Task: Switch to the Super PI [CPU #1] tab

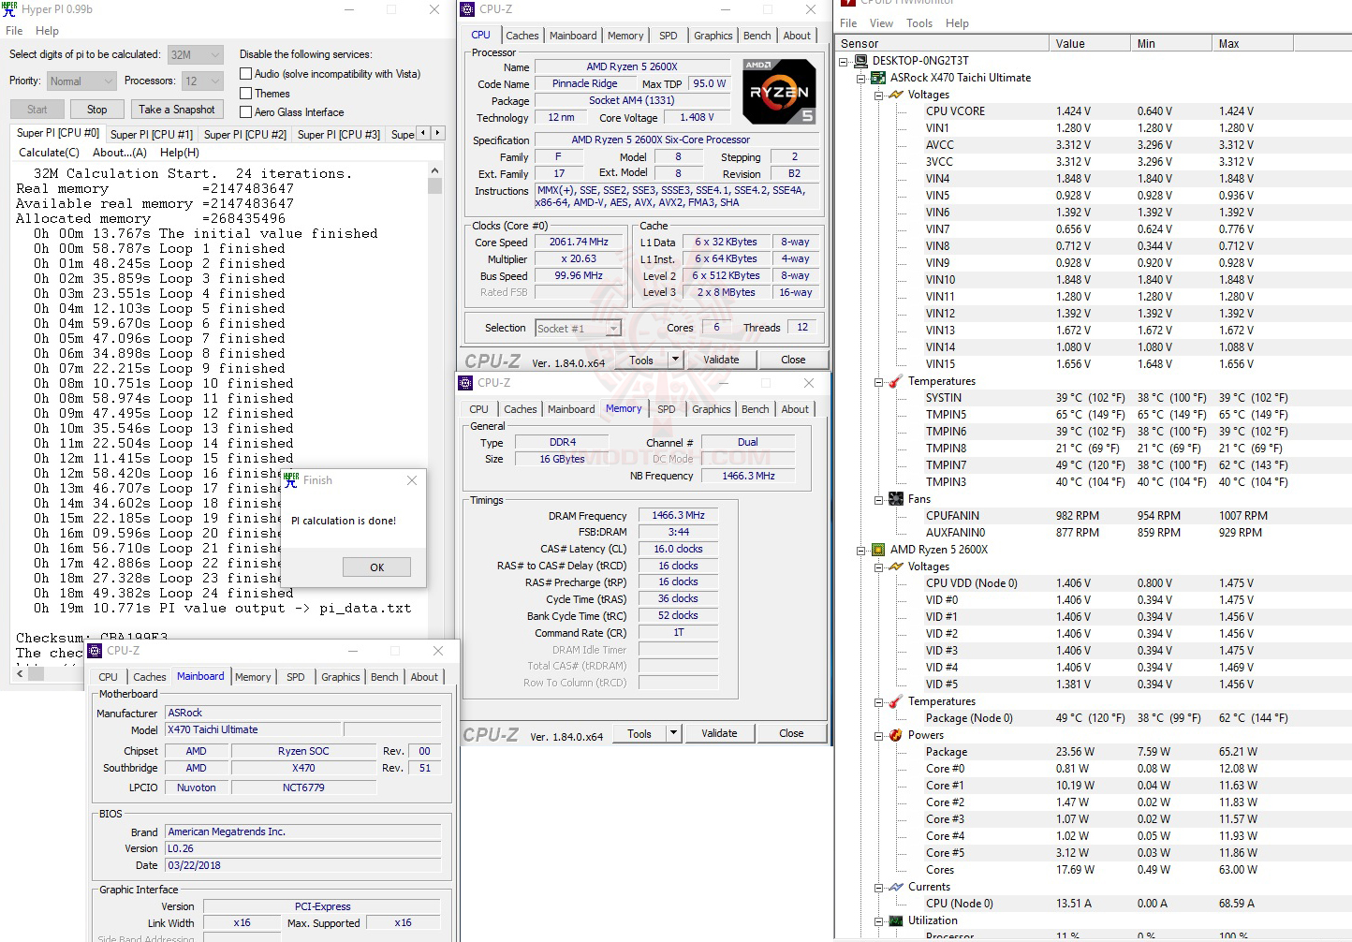Action: (152, 135)
